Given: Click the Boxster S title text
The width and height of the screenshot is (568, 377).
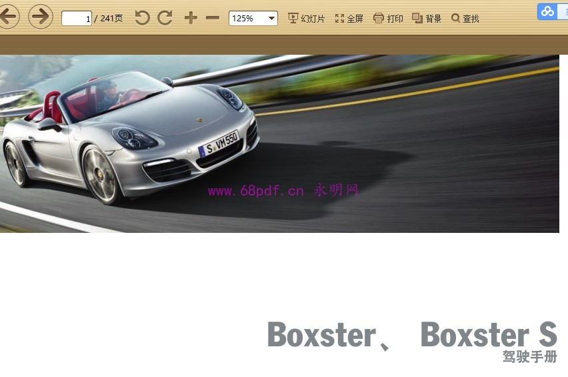Looking at the screenshot, I should (489, 334).
